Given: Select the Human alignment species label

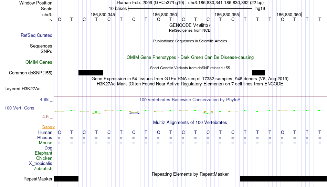Looking at the screenshot, I should click(x=45, y=133).
